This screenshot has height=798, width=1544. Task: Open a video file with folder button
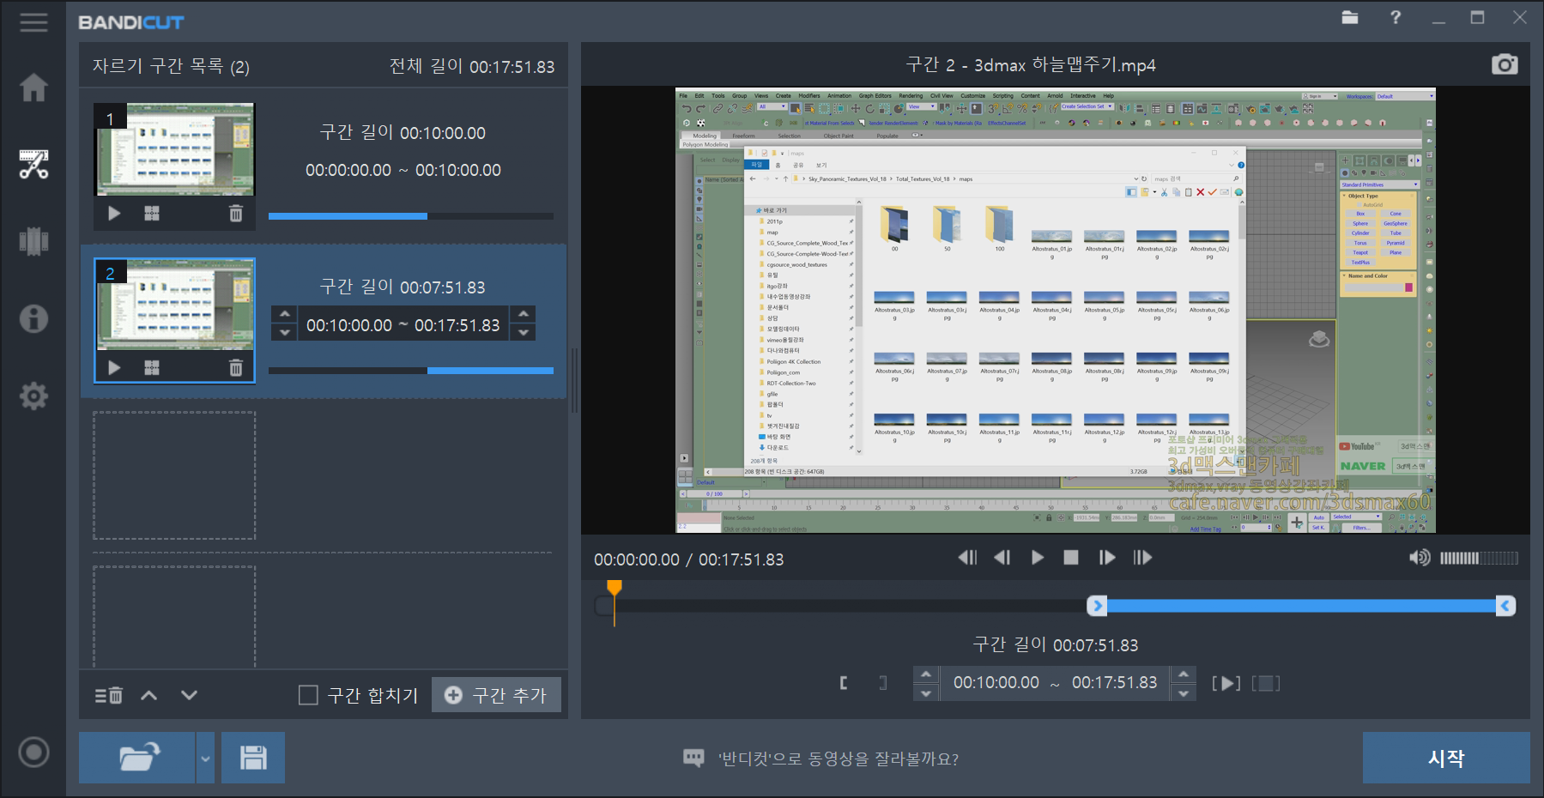click(x=137, y=758)
